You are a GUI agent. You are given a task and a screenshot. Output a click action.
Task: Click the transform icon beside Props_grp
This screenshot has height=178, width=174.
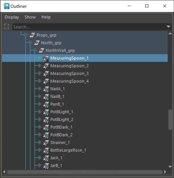coord(32,35)
